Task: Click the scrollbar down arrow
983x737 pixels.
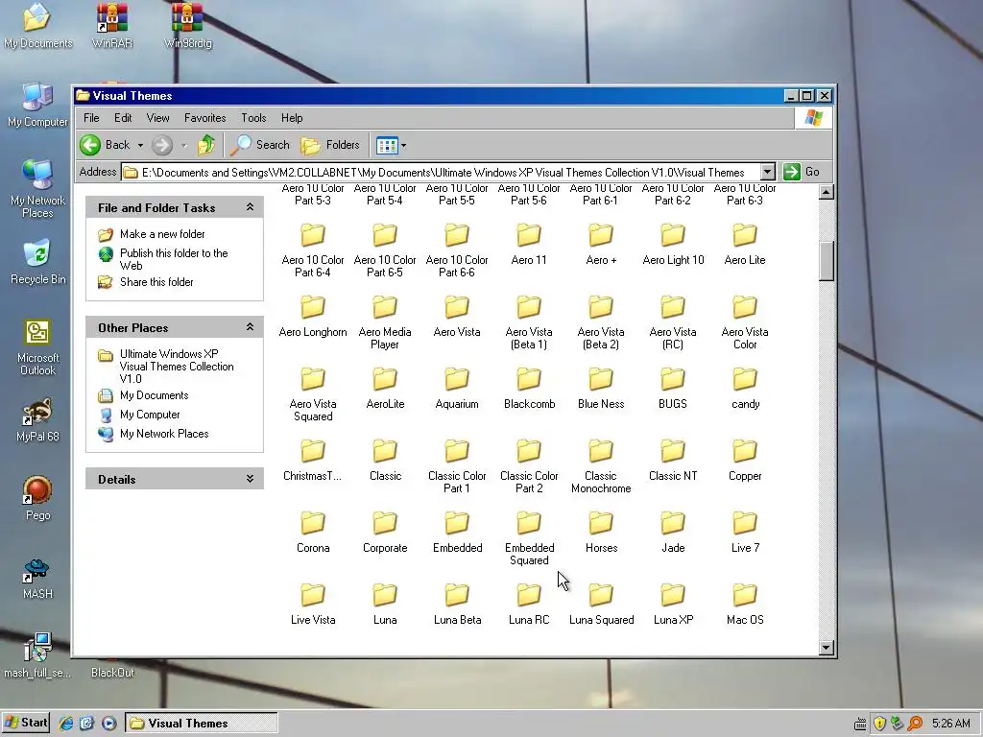Action: [x=827, y=648]
